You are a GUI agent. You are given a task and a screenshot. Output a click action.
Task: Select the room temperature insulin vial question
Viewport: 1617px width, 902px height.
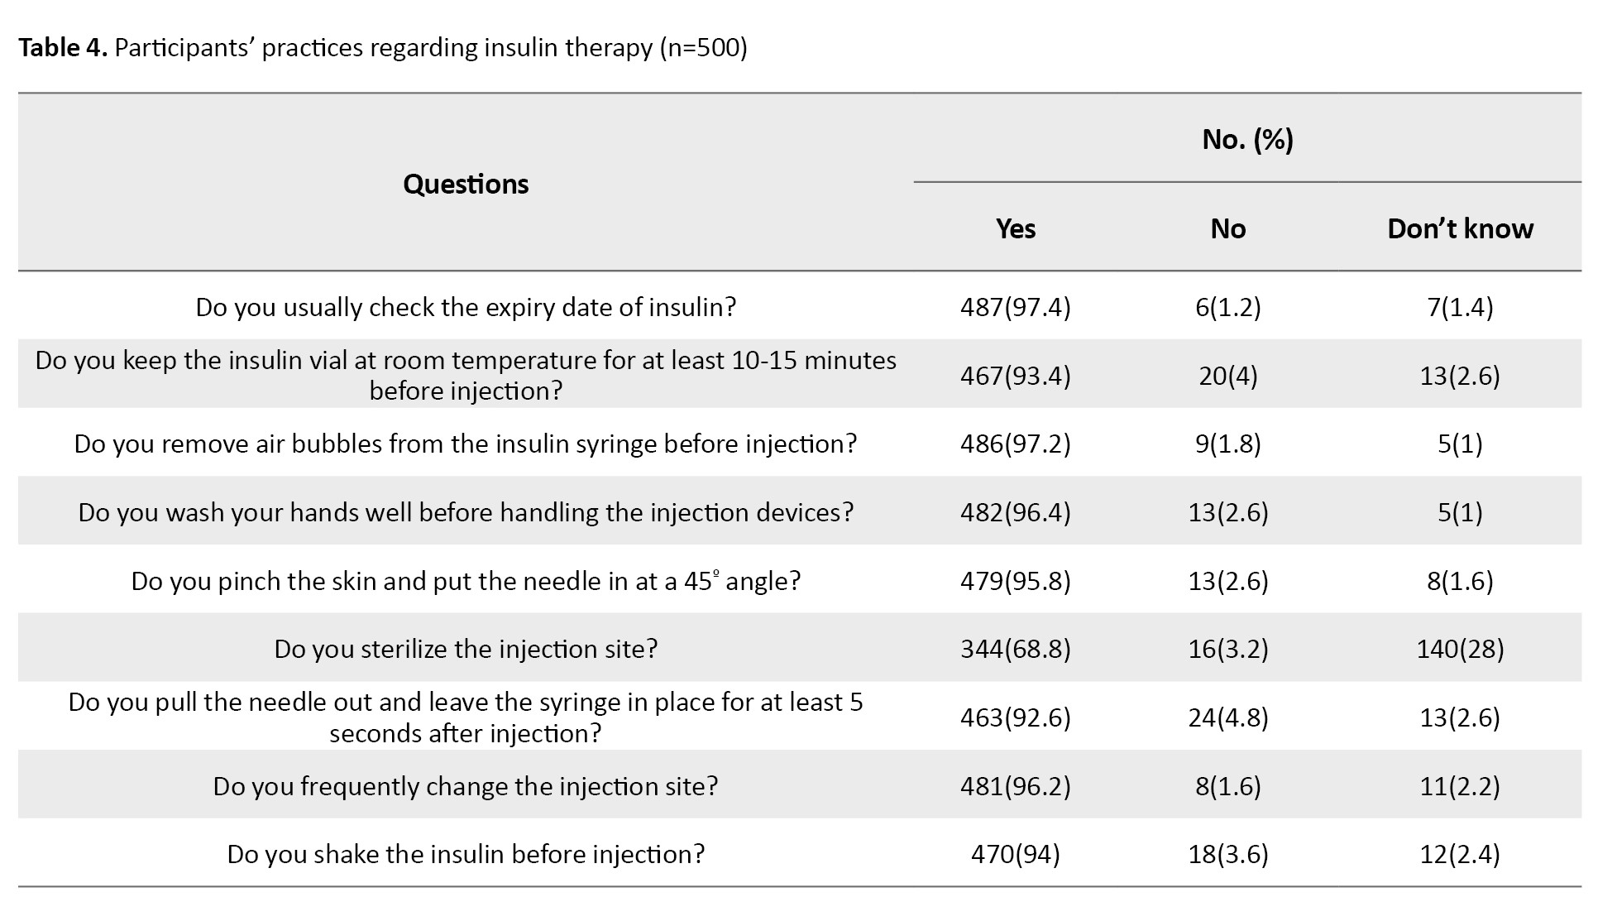click(x=466, y=375)
